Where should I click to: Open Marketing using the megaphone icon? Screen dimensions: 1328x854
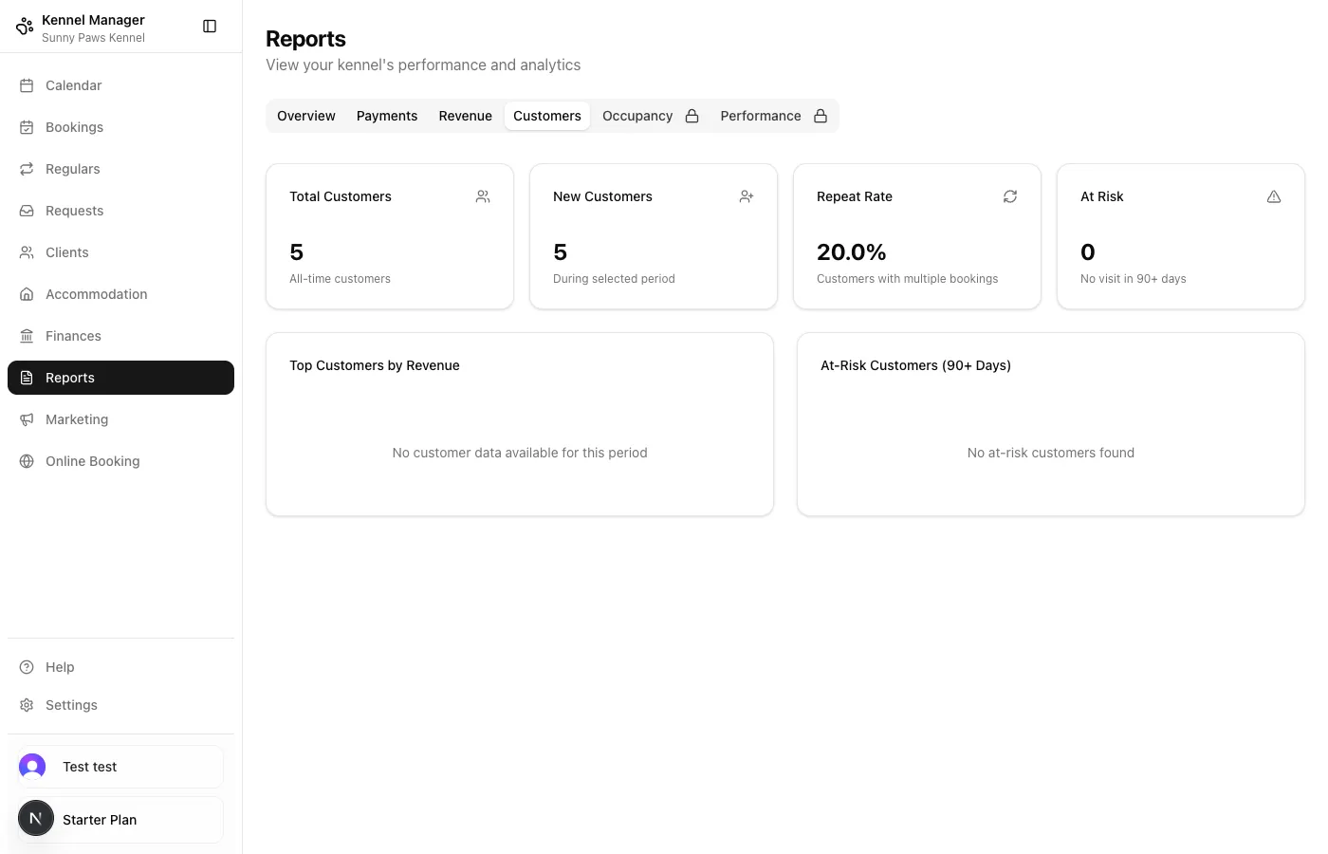pos(27,419)
